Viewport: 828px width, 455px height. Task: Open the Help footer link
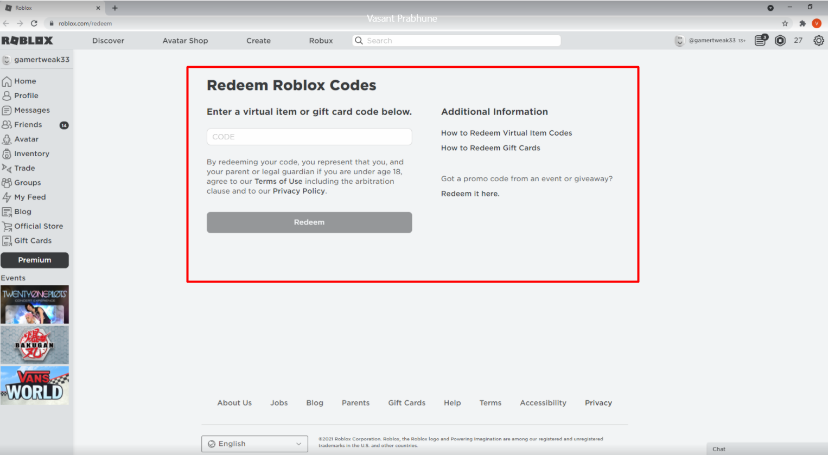[x=452, y=403]
